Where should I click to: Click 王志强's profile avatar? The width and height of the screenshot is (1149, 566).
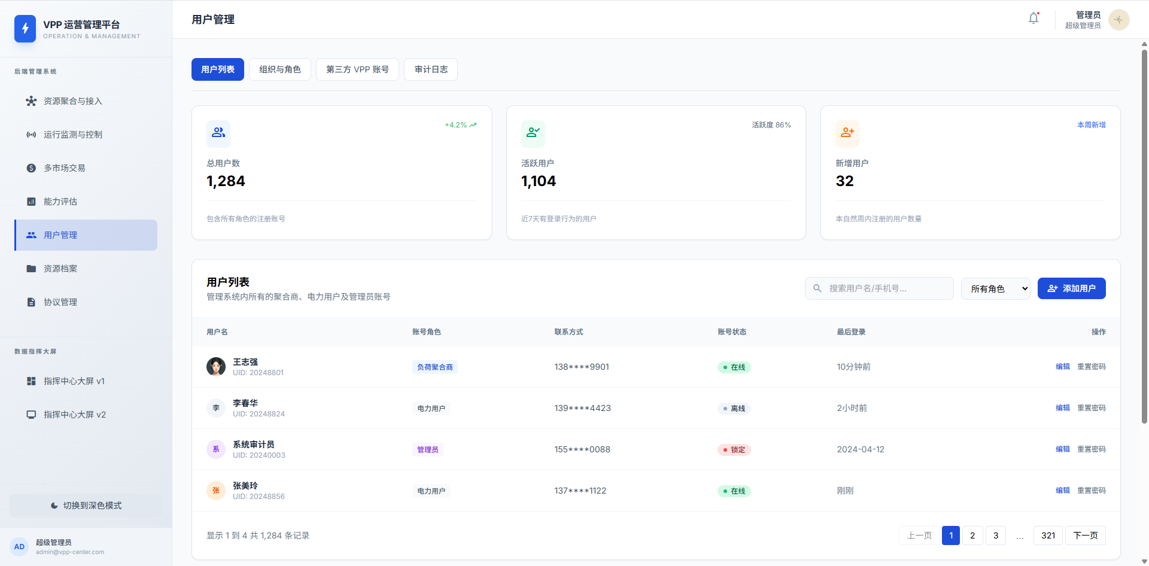[x=216, y=367]
